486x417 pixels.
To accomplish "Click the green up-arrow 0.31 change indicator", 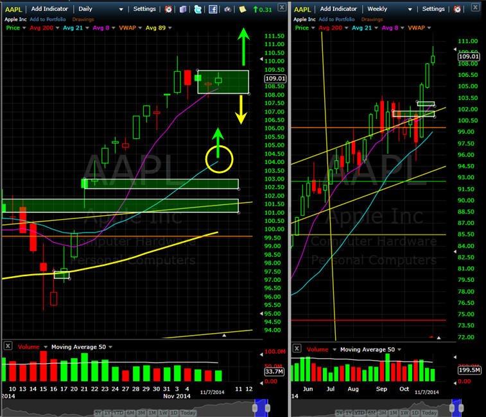I will pyautogui.click(x=262, y=10).
